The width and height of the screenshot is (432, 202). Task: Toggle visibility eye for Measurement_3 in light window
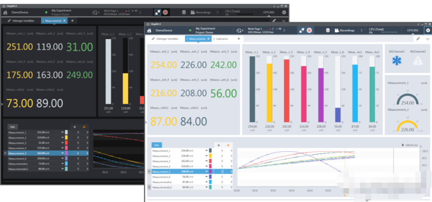pyautogui.click(x=206, y=161)
